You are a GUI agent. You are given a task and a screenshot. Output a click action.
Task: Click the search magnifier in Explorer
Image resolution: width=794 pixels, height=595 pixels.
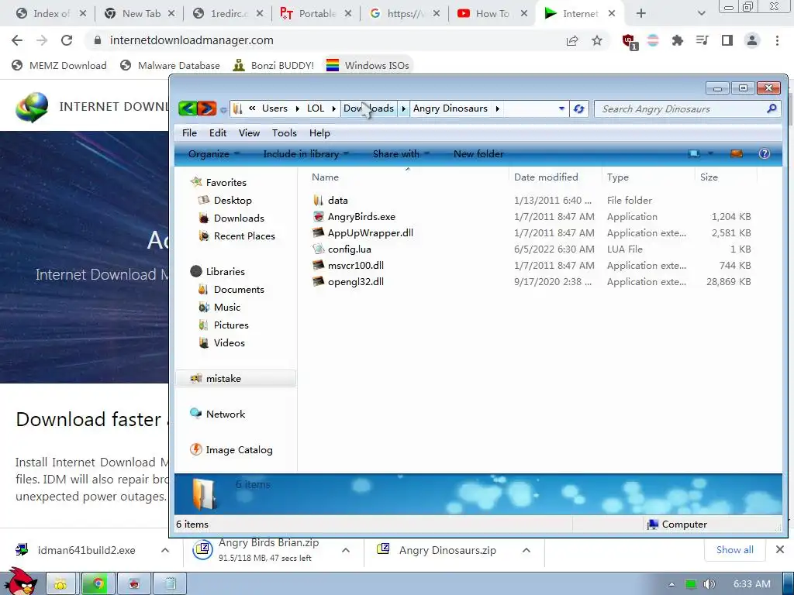coord(772,108)
